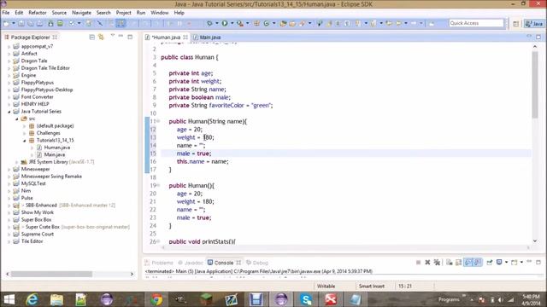Collapse the printStats method fold on line 26
The height and width of the screenshot is (307, 547).
(x=158, y=241)
